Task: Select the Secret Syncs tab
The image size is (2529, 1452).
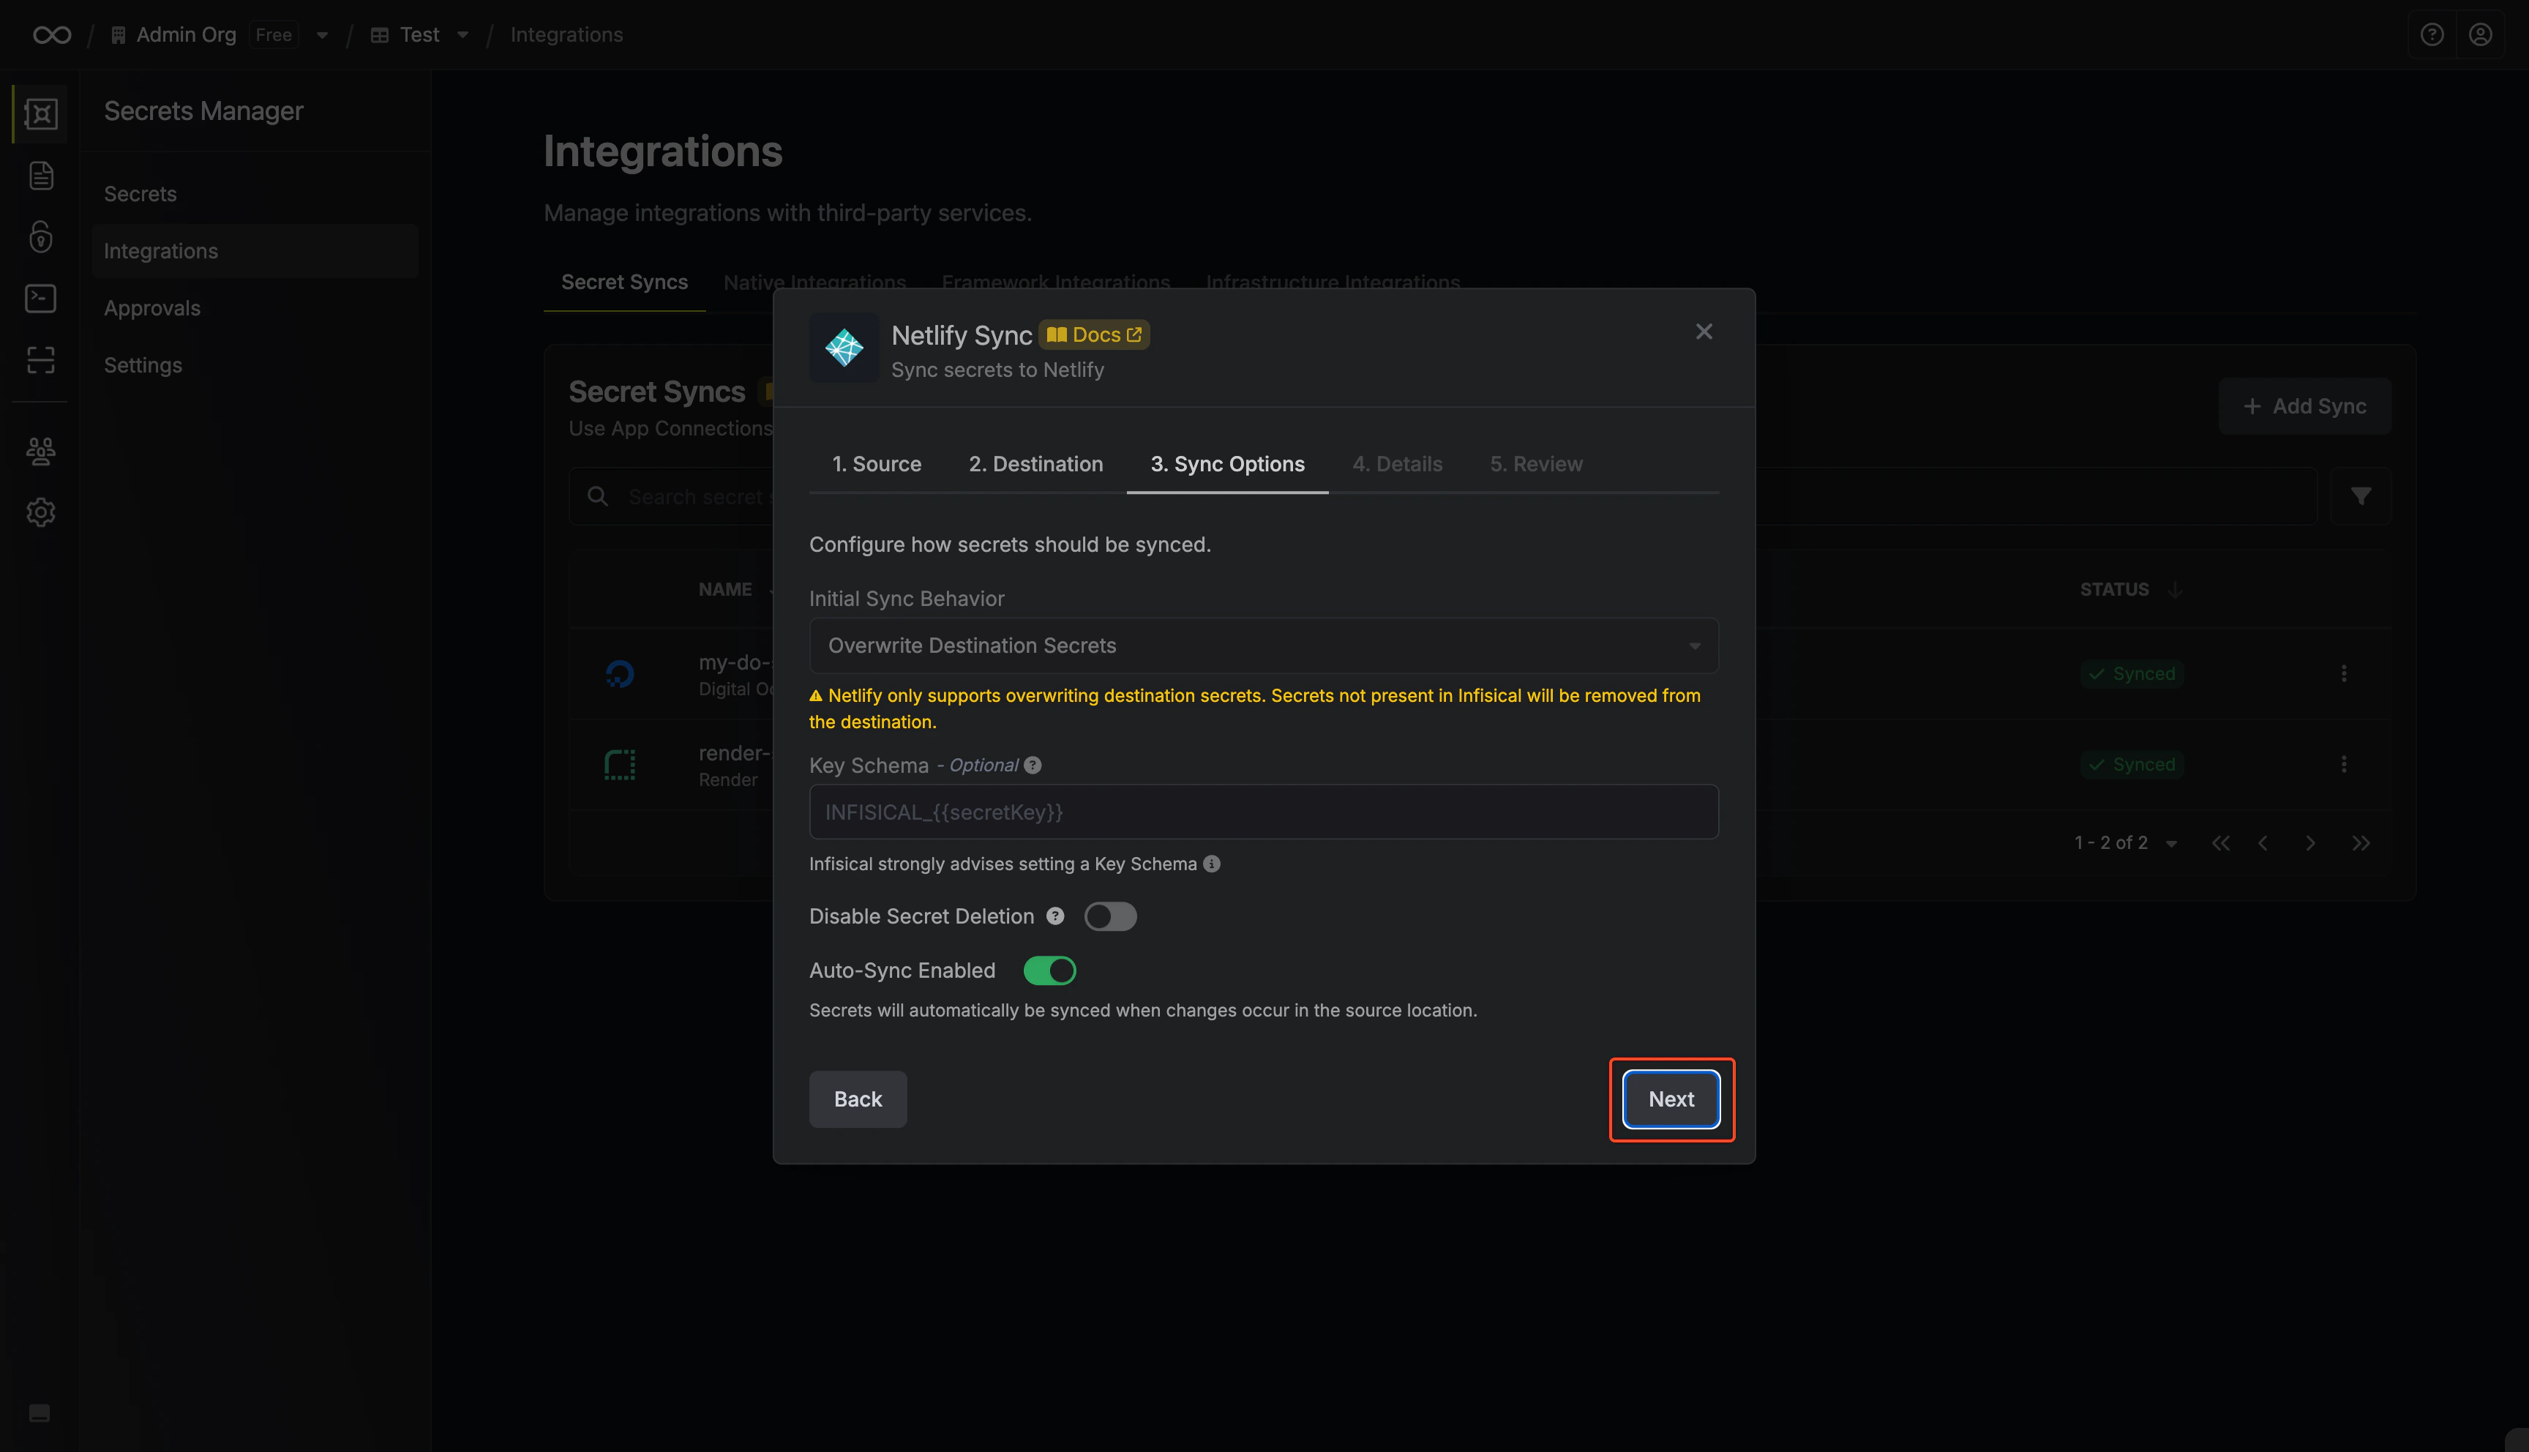Action: [x=624, y=282]
